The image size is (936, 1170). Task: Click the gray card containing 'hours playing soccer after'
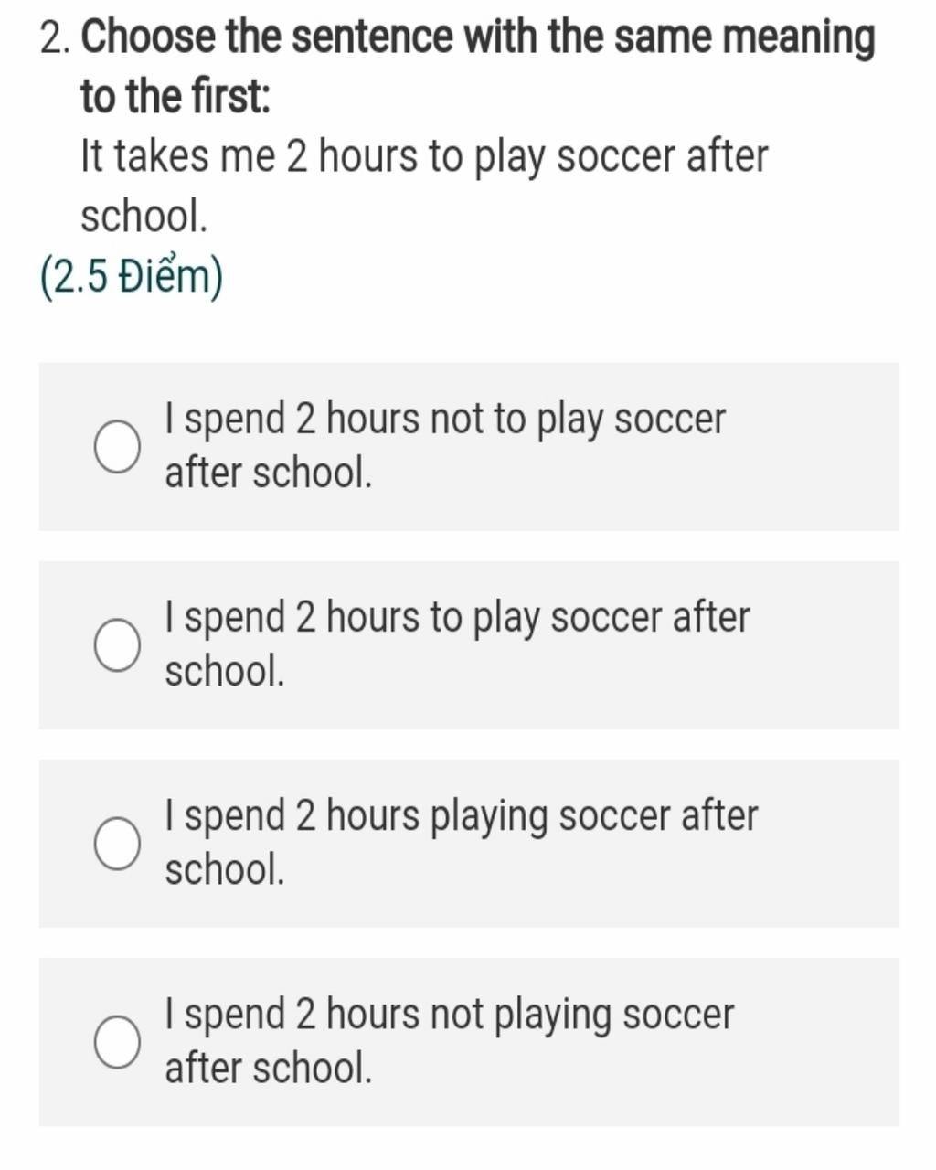[469, 844]
